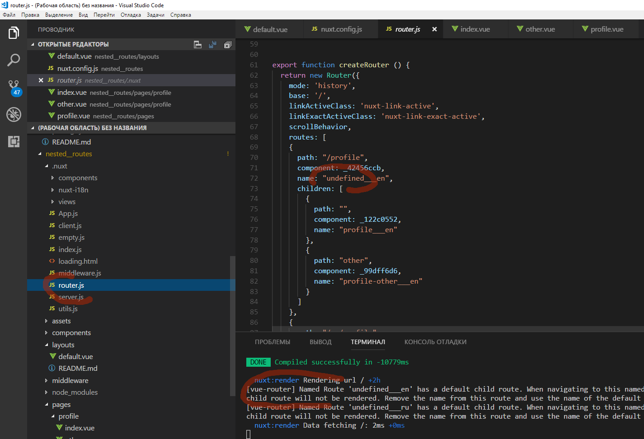Open the Отладка menu
Image resolution: width=644 pixels, height=439 pixels.
coord(131,15)
